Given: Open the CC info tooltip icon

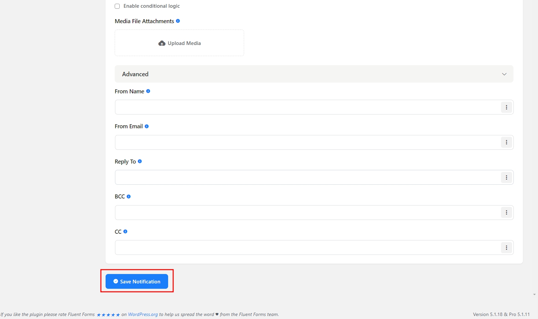Looking at the screenshot, I should click(x=125, y=231).
